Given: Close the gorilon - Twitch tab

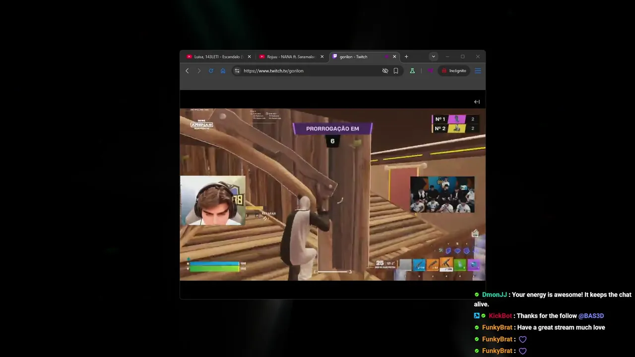Looking at the screenshot, I should click(x=394, y=57).
